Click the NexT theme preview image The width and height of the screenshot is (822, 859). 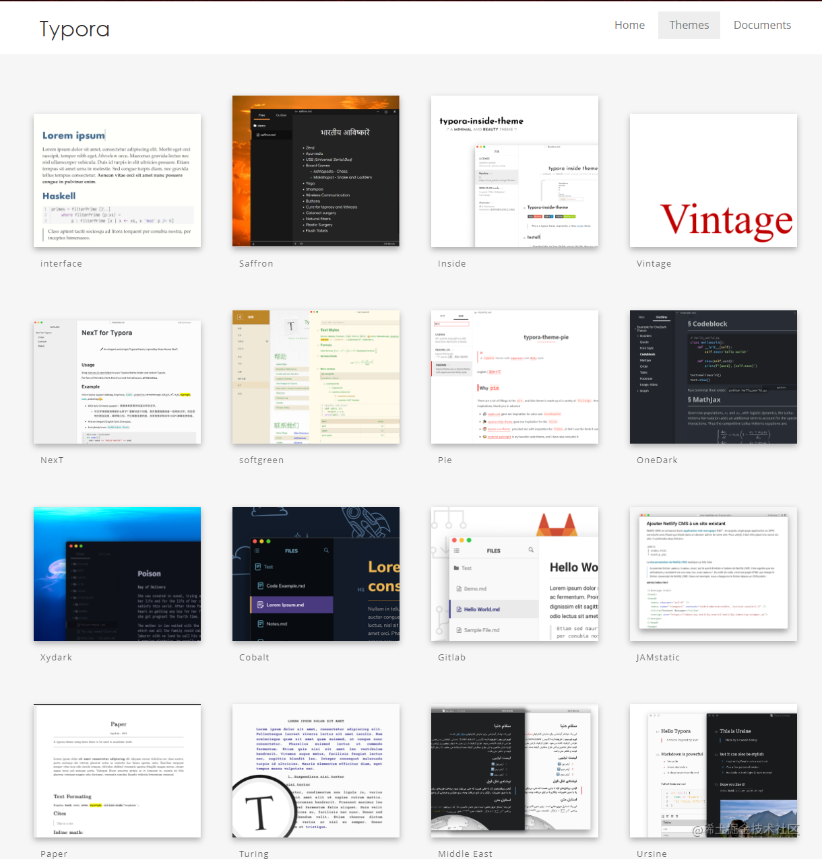(117, 377)
